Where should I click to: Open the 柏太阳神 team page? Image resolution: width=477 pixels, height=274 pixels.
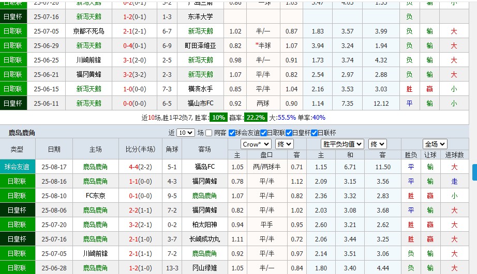204,224
